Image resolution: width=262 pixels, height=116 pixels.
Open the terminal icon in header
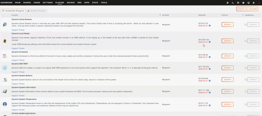click(233, 3)
